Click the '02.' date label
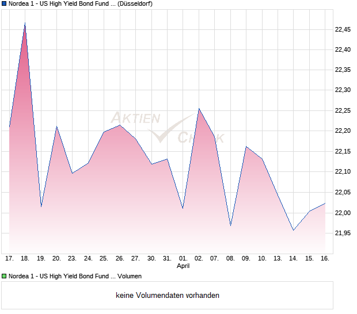Viewport: 357px width, 314px height. tap(199, 259)
